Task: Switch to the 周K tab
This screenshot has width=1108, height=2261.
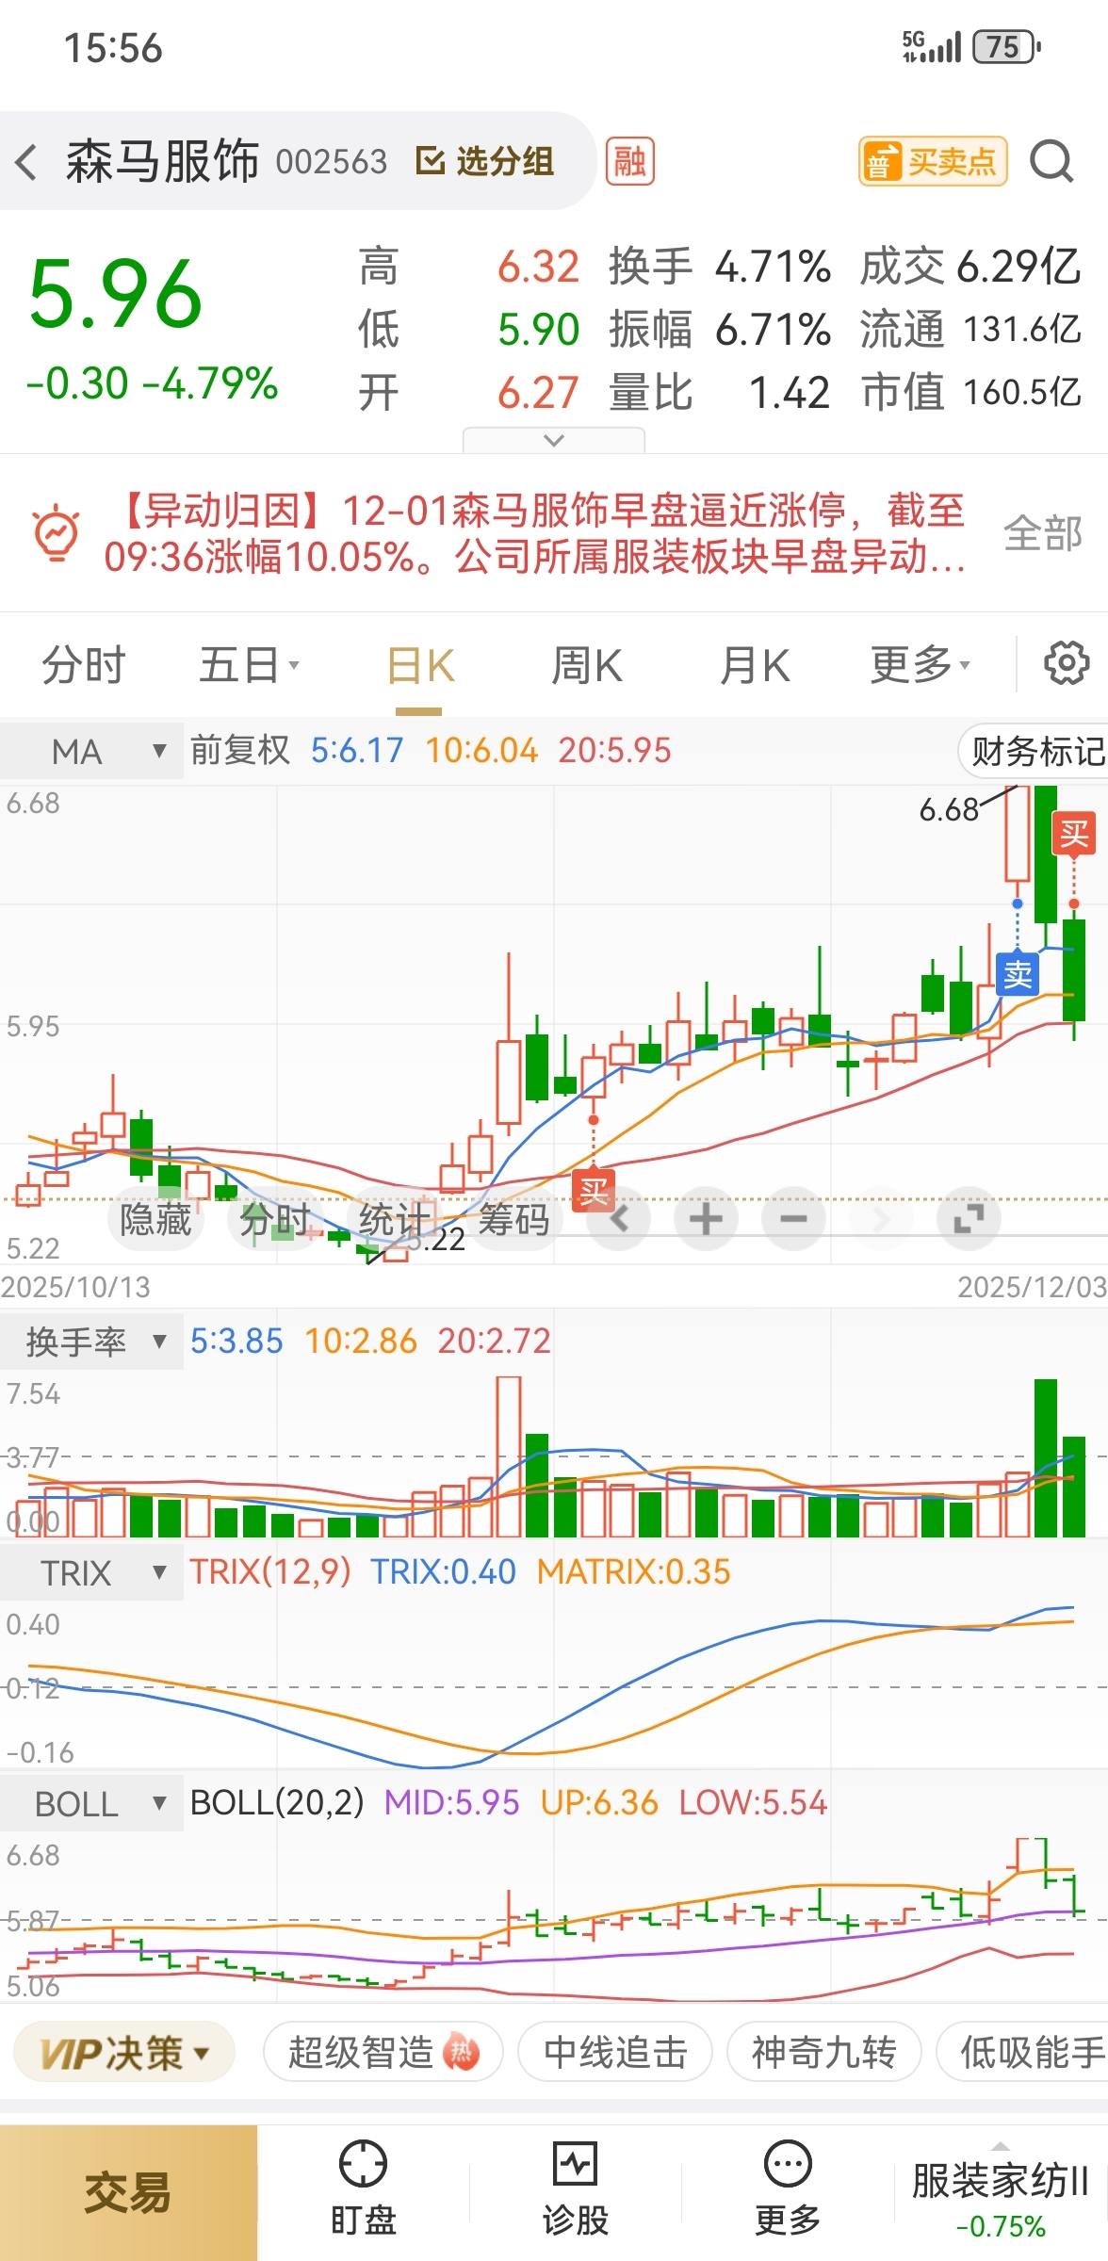Action: 586,665
